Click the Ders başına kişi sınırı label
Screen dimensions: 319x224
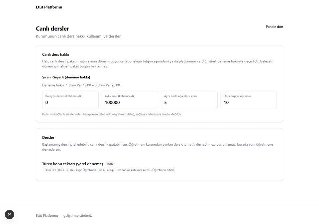(237, 96)
